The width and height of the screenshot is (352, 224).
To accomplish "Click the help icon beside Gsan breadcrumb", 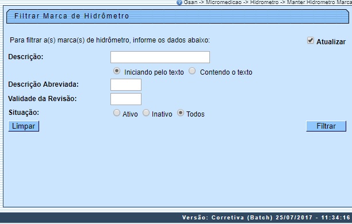I will [x=179, y=2].
